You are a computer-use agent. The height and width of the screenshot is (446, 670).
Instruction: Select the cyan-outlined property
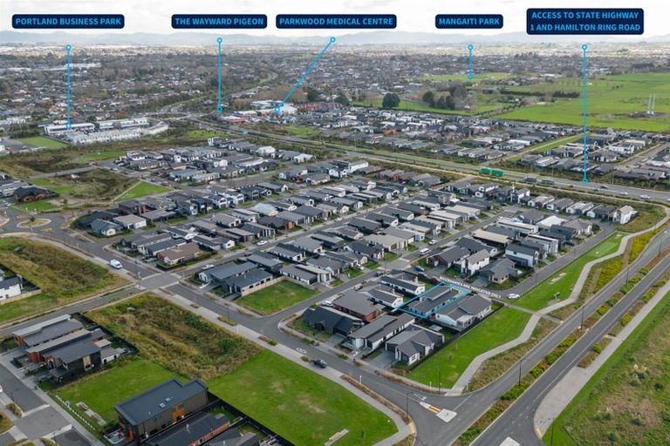pyautogui.click(x=434, y=300)
